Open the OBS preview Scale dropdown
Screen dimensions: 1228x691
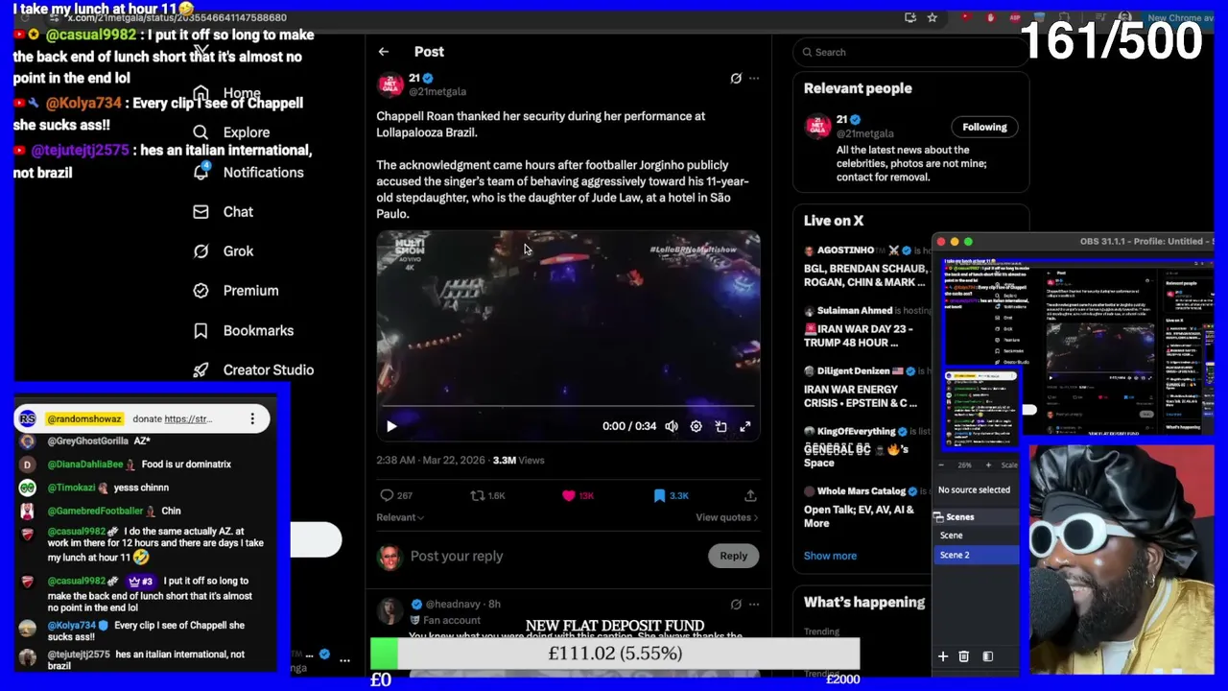click(x=1008, y=465)
